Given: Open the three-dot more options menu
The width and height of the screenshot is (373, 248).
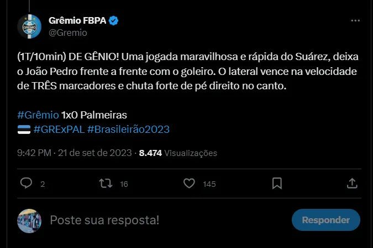Looking at the screenshot, I should coord(356,21).
